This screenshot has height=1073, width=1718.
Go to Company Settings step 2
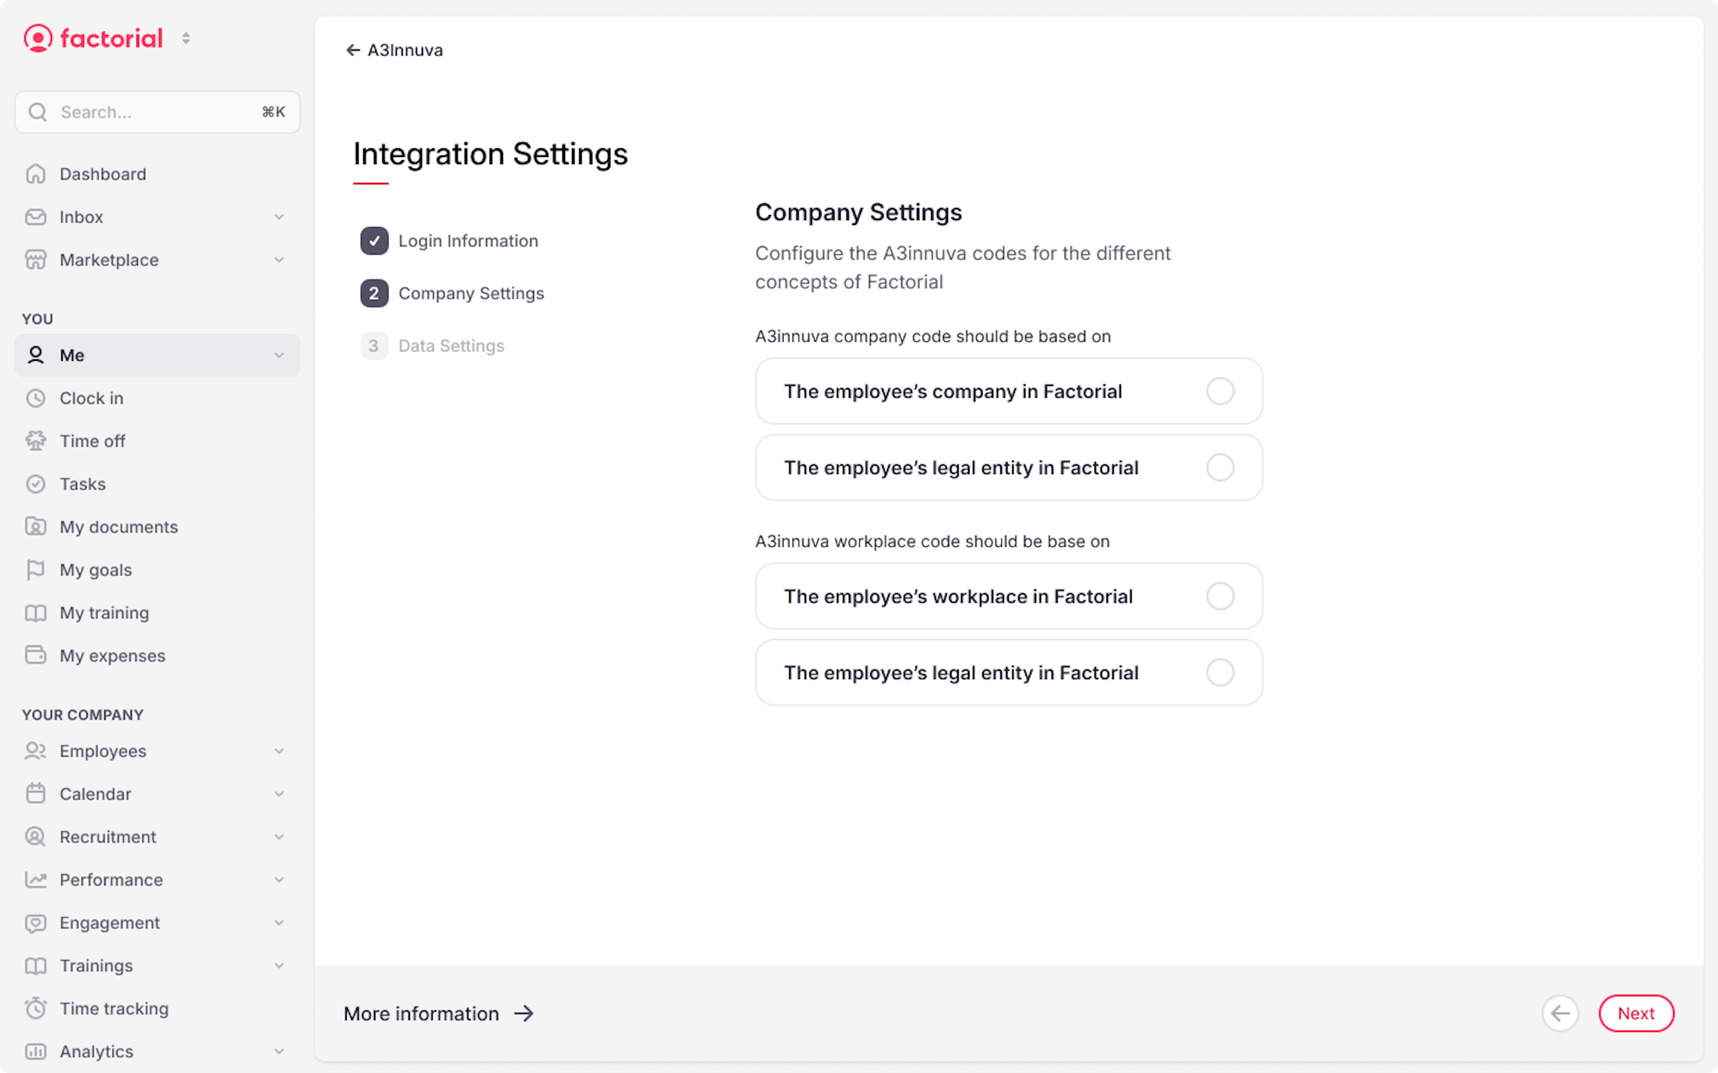click(452, 293)
